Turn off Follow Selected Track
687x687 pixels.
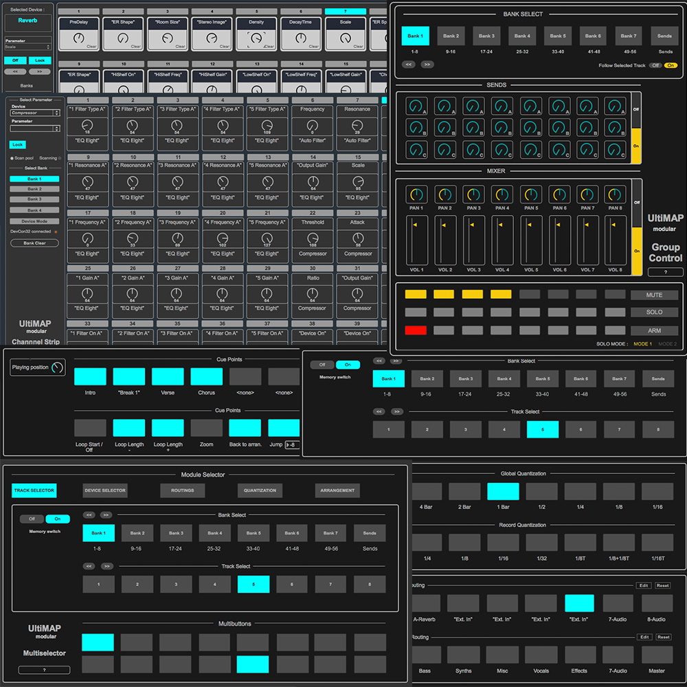(x=656, y=65)
